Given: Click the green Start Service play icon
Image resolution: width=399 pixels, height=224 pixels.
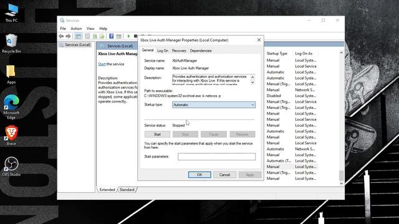Looking at the screenshot, I should coord(128,36).
